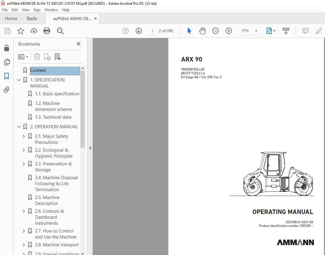Viewport: 325px width, 255px height.
Task: Open zoom percentage dropdown
Action: (x=256, y=31)
